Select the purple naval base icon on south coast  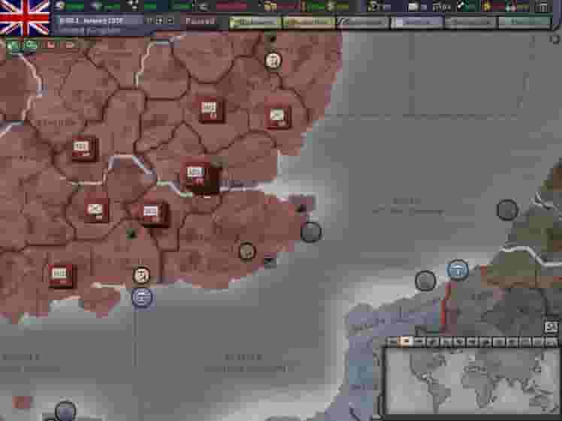(142, 297)
